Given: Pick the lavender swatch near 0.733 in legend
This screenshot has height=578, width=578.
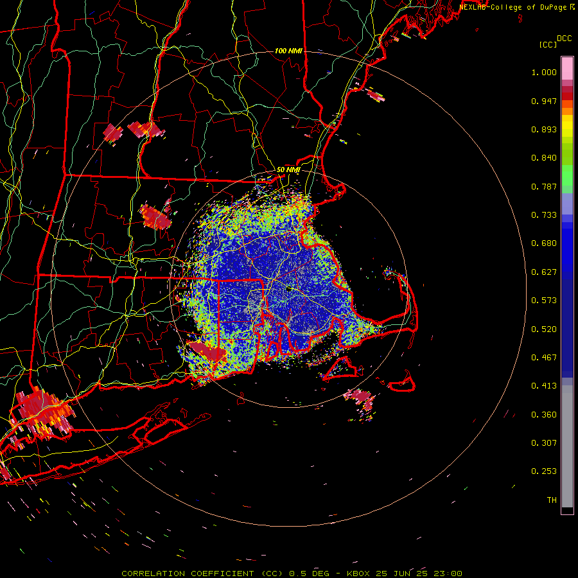Looking at the screenshot, I should pos(567,204).
